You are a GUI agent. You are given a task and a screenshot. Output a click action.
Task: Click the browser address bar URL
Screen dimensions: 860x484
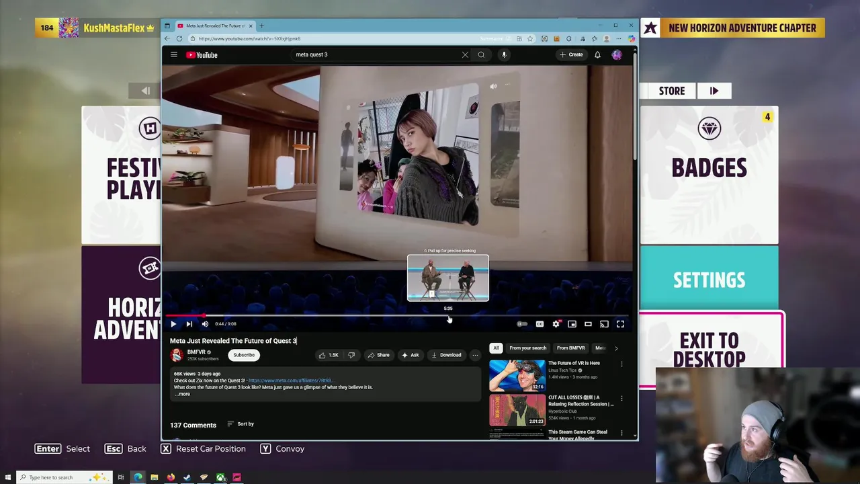pyautogui.click(x=249, y=39)
